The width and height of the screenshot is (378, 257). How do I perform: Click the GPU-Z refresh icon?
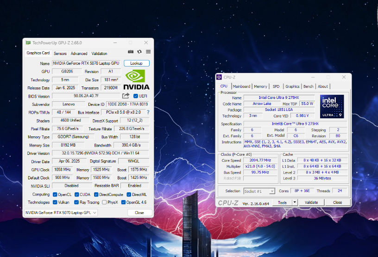click(x=139, y=51)
